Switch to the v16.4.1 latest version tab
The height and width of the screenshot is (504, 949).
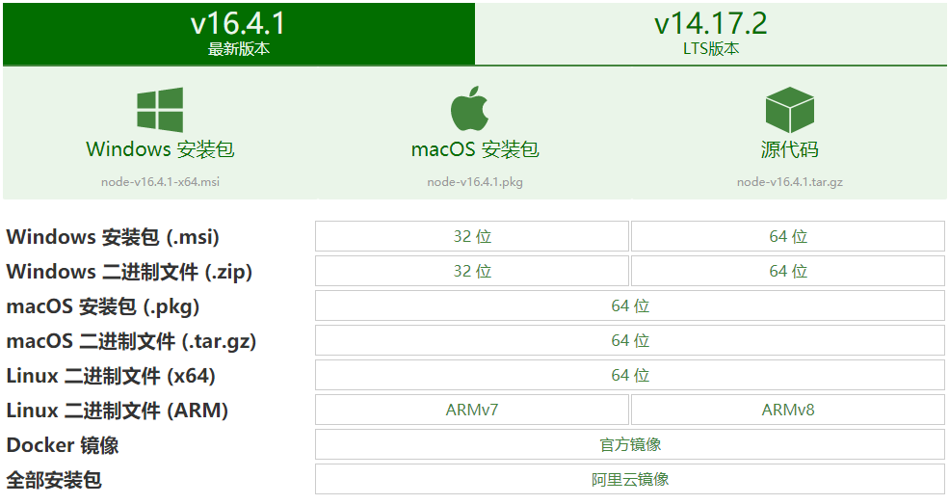(x=238, y=34)
